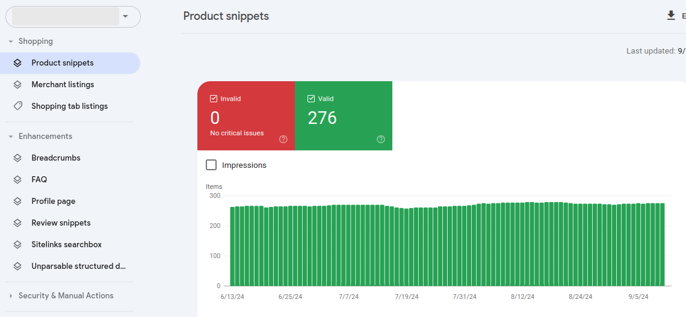Click the Product snippets layers icon
Image resolution: width=686 pixels, height=317 pixels.
click(18, 63)
